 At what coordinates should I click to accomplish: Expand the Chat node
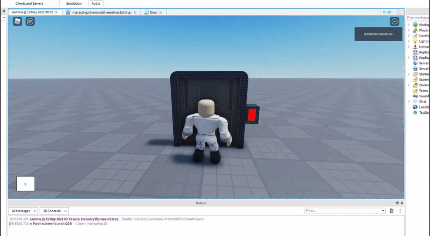click(x=409, y=102)
